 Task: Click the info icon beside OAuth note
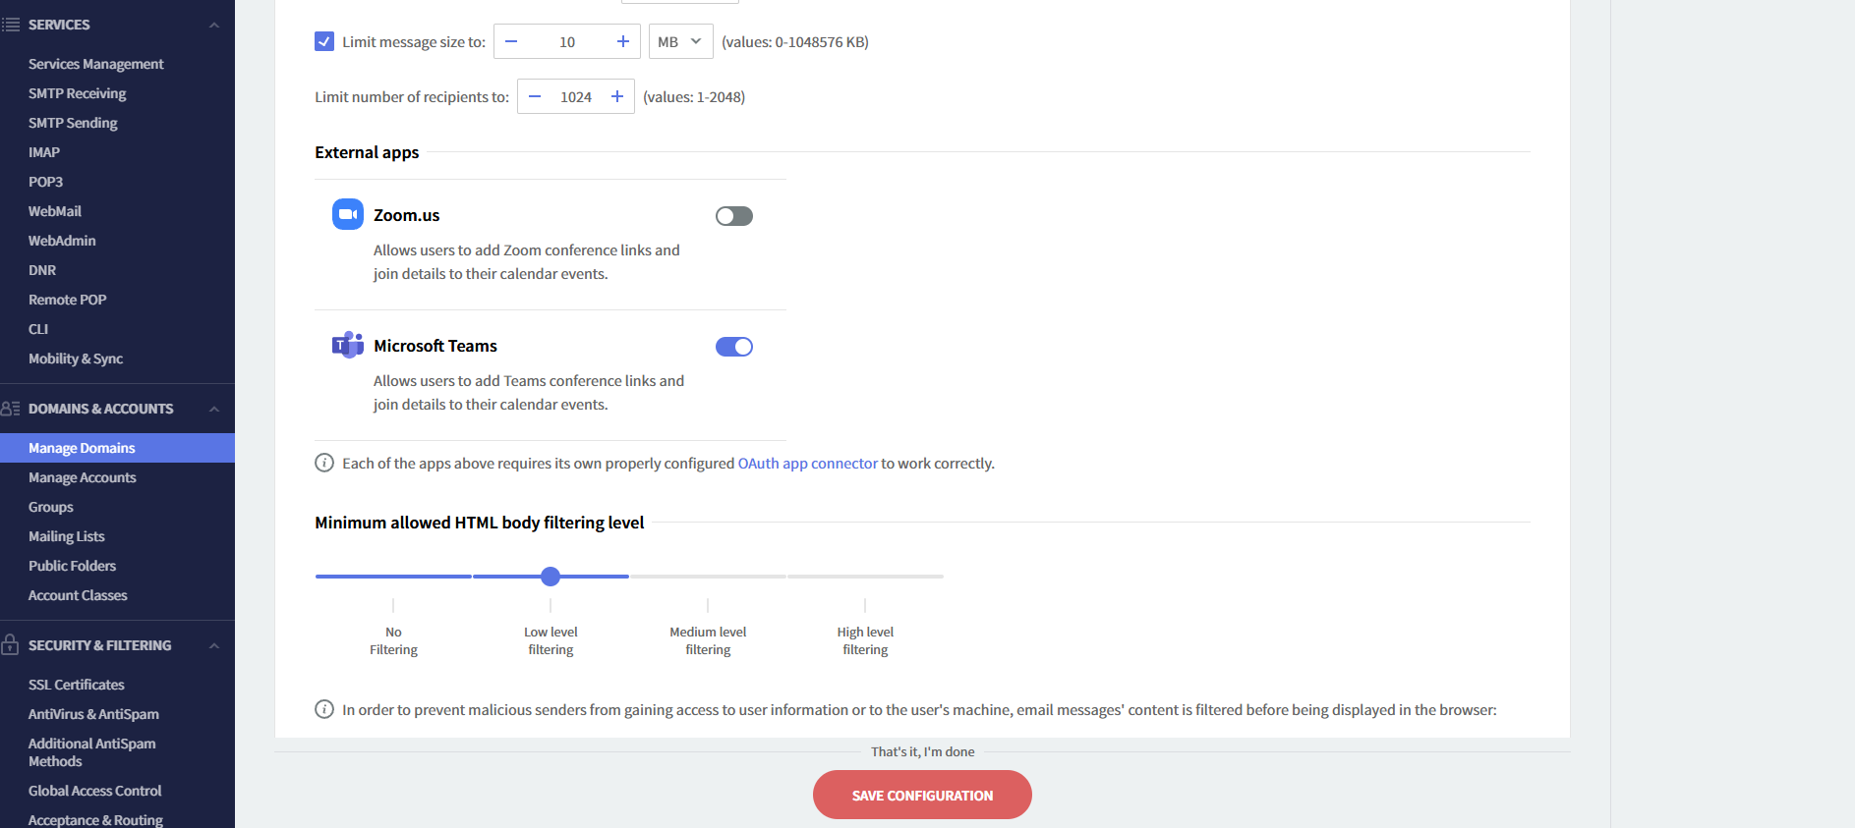324,463
